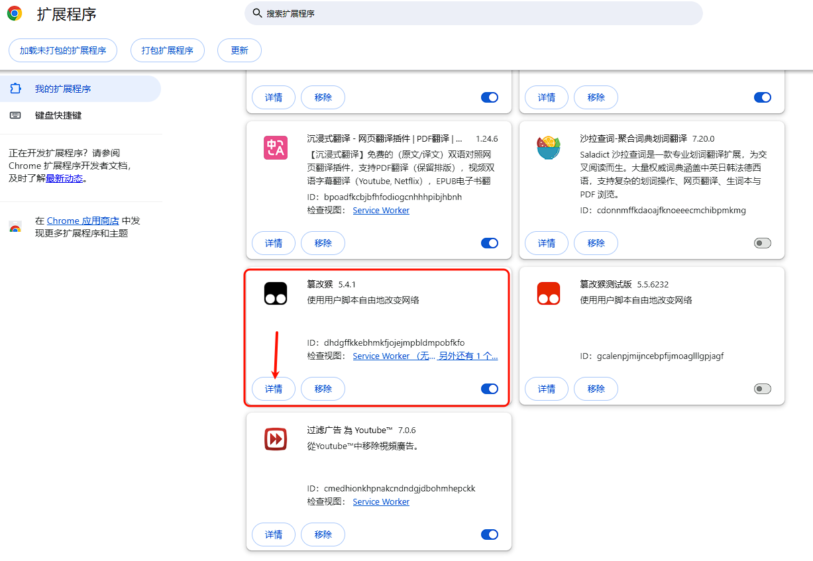
Task: Disable the 篡改猴 extension toggle
Action: (x=489, y=389)
